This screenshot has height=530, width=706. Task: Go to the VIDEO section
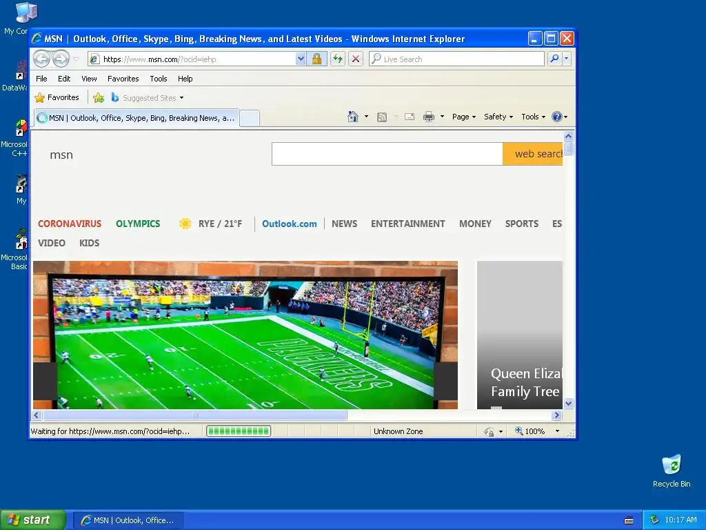pyautogui.click(x=51, y=243)
